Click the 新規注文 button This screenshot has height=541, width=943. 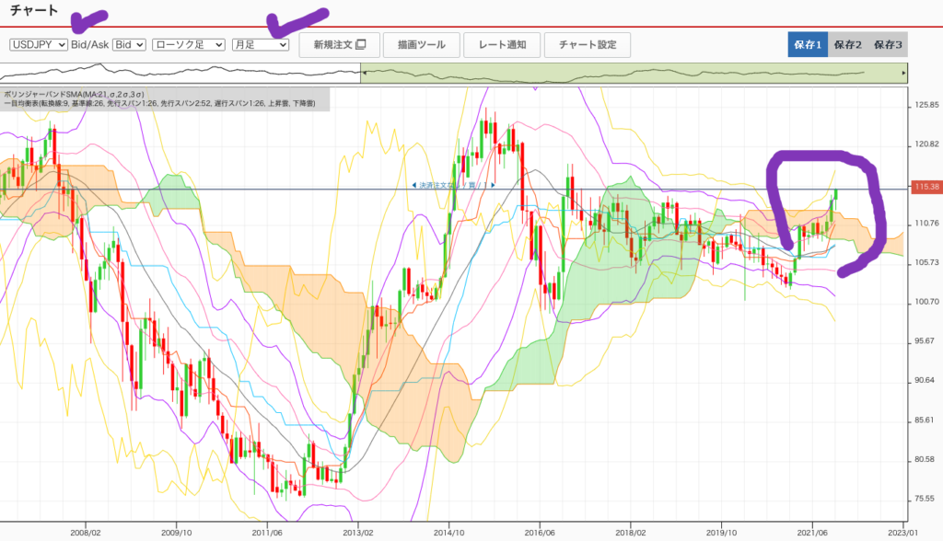(339, 44)
